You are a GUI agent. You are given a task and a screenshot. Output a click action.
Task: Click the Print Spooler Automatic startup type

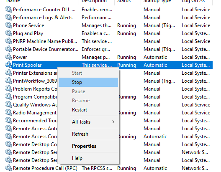click(x=155, y=65)
